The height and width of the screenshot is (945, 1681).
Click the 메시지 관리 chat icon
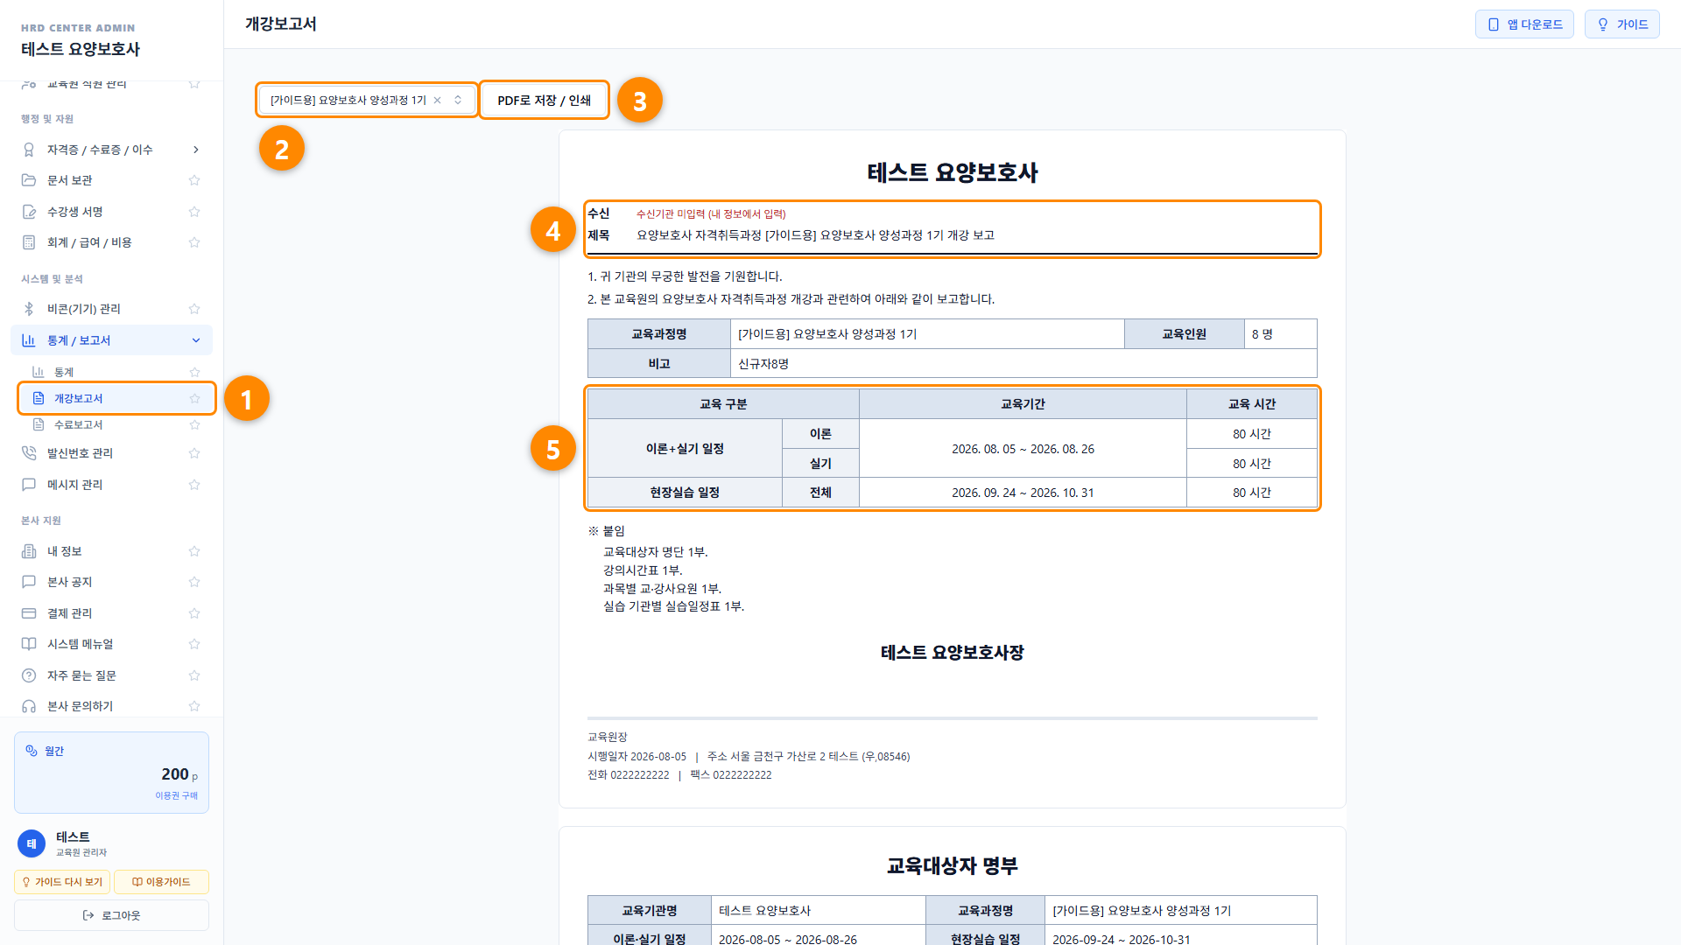click(x=29, y=485)
